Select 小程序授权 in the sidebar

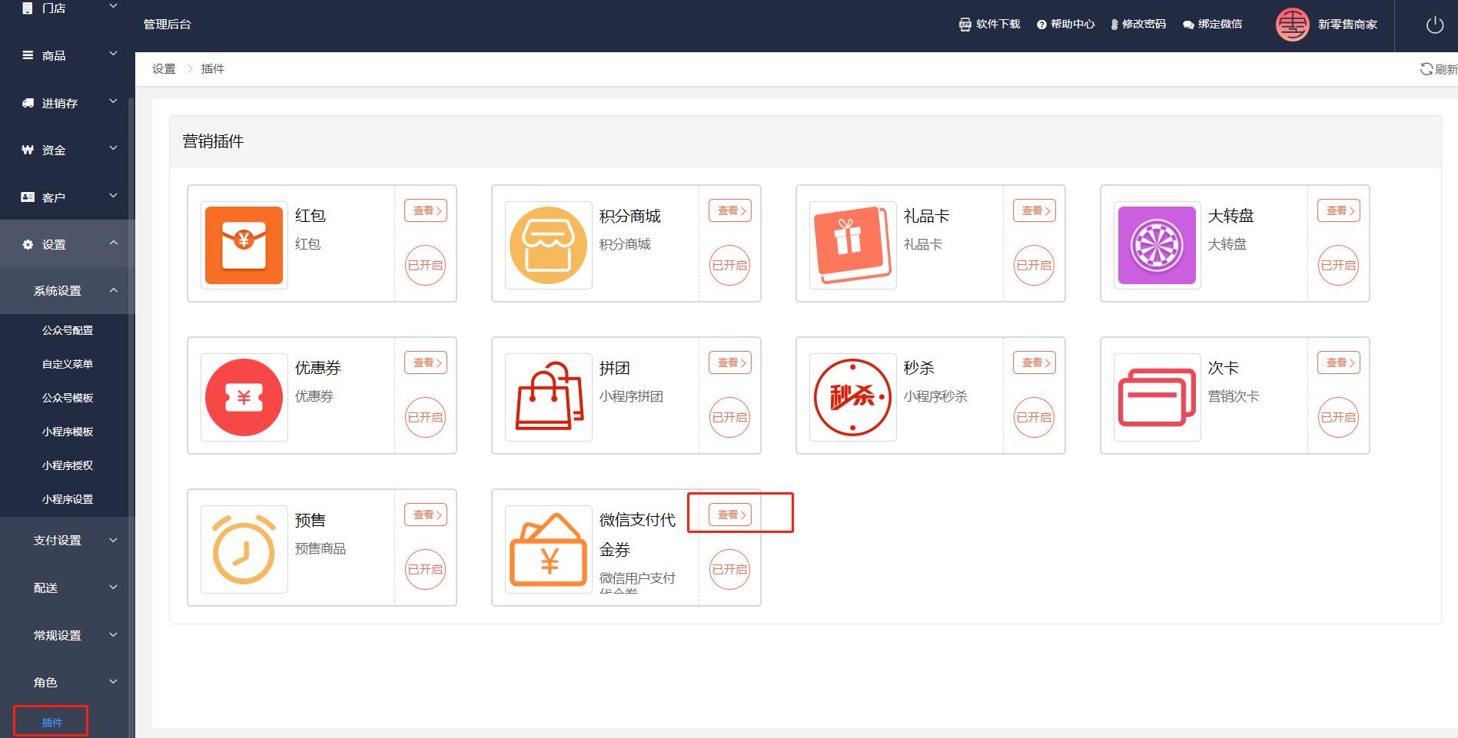coord(67,465)
